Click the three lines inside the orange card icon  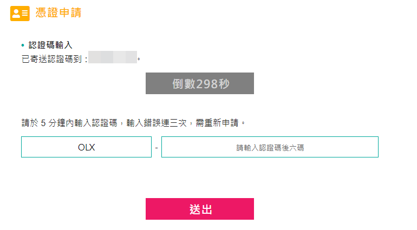25,13
